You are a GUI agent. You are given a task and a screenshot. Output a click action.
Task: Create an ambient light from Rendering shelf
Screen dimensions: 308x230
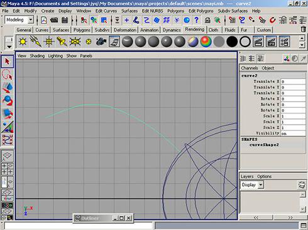[x=23, y=41]
